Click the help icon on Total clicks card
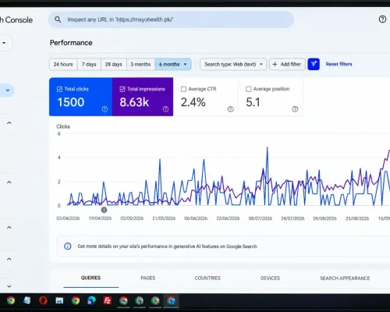This screenshot has width=390, height=312. (x=105, y=109)
